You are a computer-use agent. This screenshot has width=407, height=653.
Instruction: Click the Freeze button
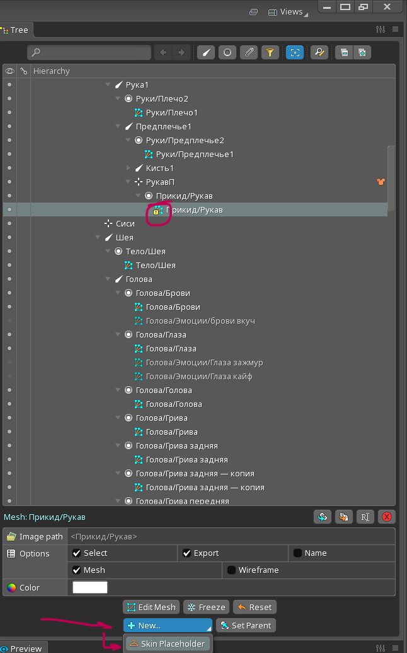pos(207,607)
